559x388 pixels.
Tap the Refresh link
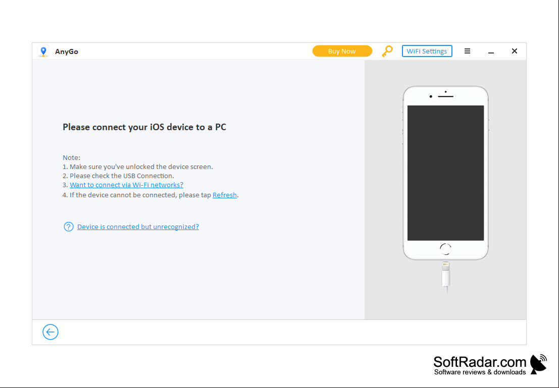pos(225,195)
